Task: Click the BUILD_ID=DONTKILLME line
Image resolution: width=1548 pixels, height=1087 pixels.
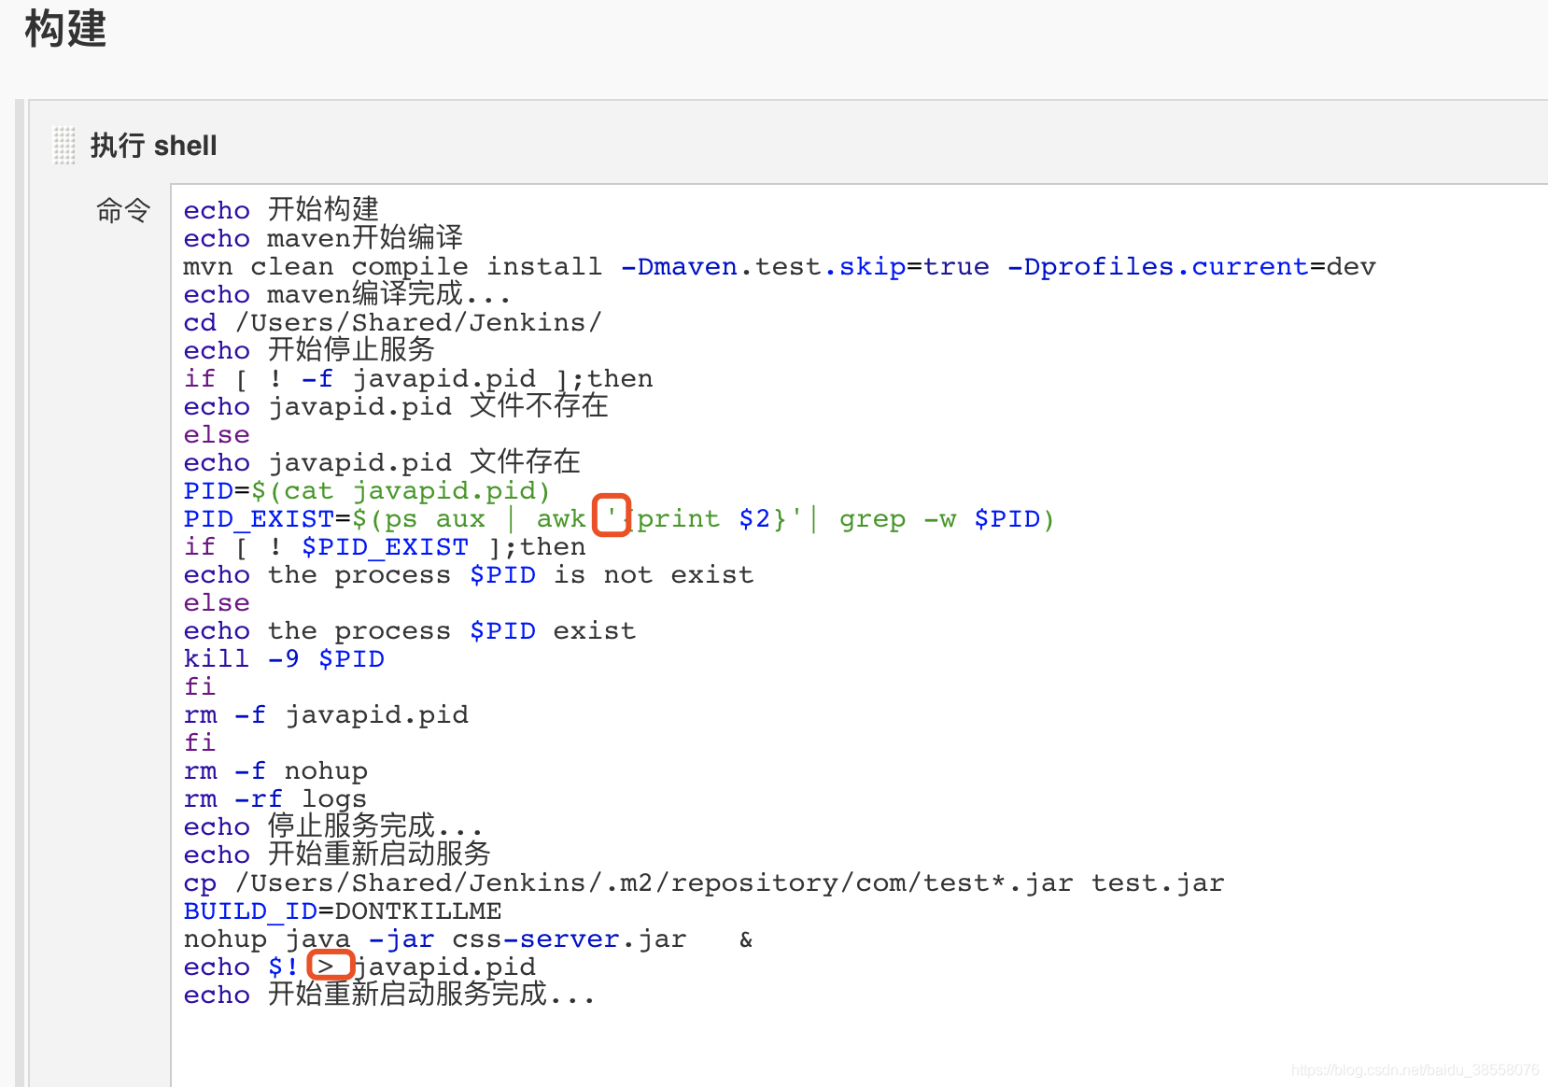Action: tap(341, 911)
